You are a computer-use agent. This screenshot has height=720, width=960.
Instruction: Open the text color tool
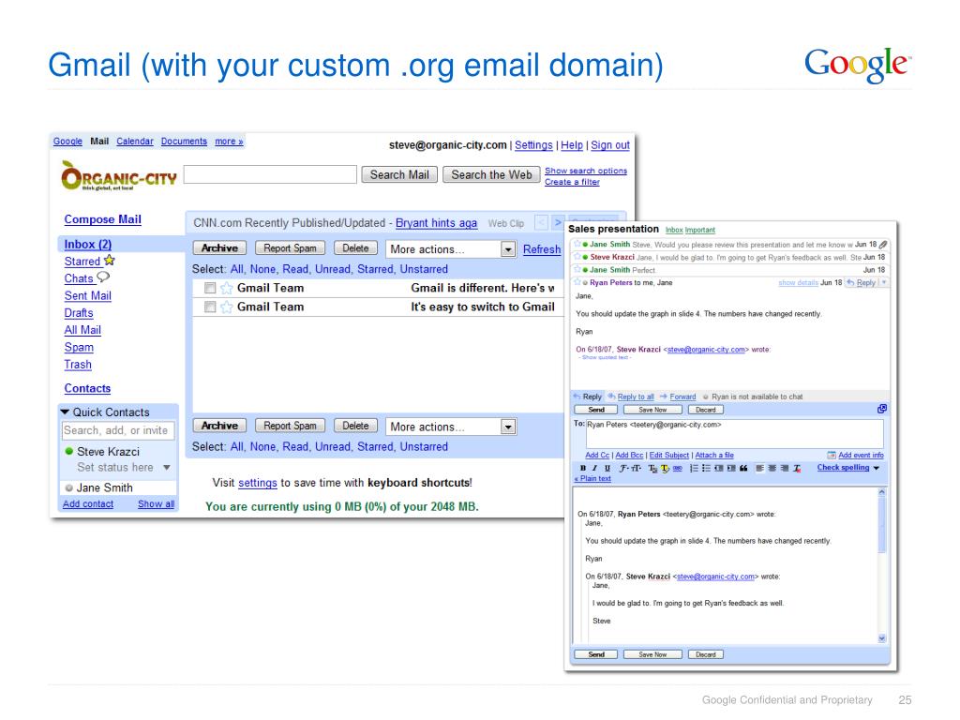pyautogui.click(x=652, y=469)
